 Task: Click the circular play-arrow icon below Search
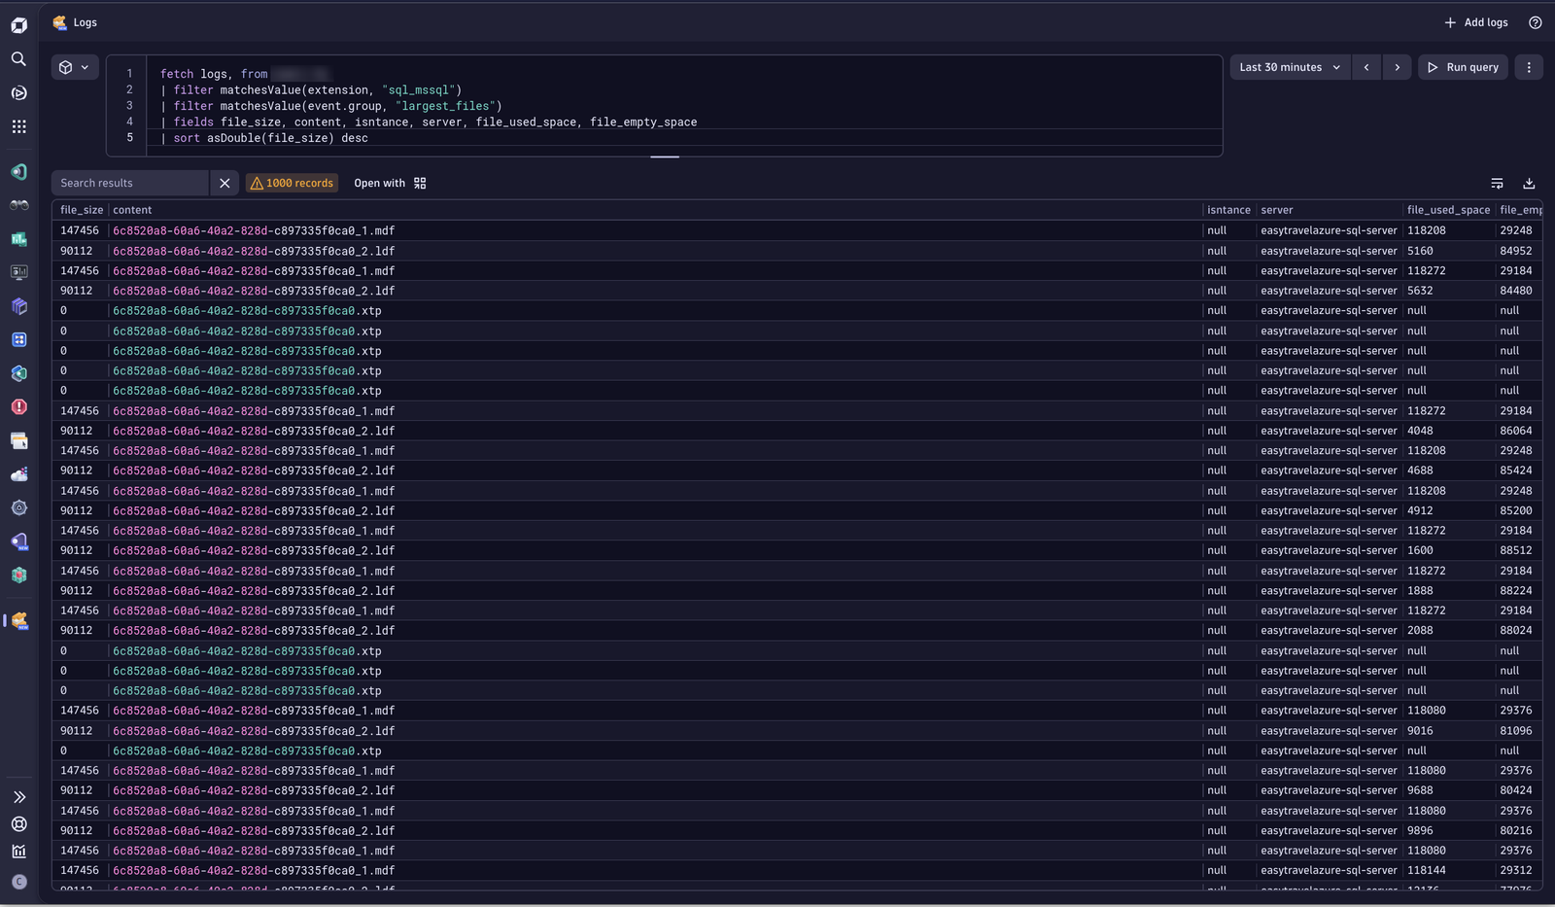[18, 93]
